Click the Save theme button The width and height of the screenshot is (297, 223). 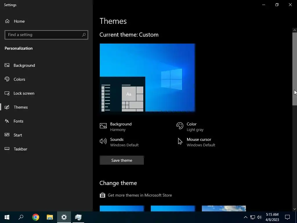(x=122, y=160)
